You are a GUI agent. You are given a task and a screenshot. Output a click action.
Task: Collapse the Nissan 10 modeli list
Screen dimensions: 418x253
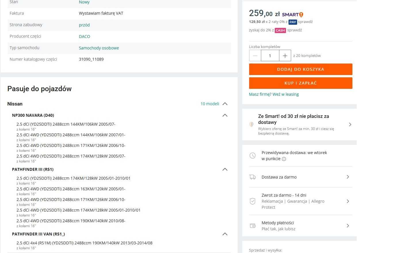coord(225,104)
